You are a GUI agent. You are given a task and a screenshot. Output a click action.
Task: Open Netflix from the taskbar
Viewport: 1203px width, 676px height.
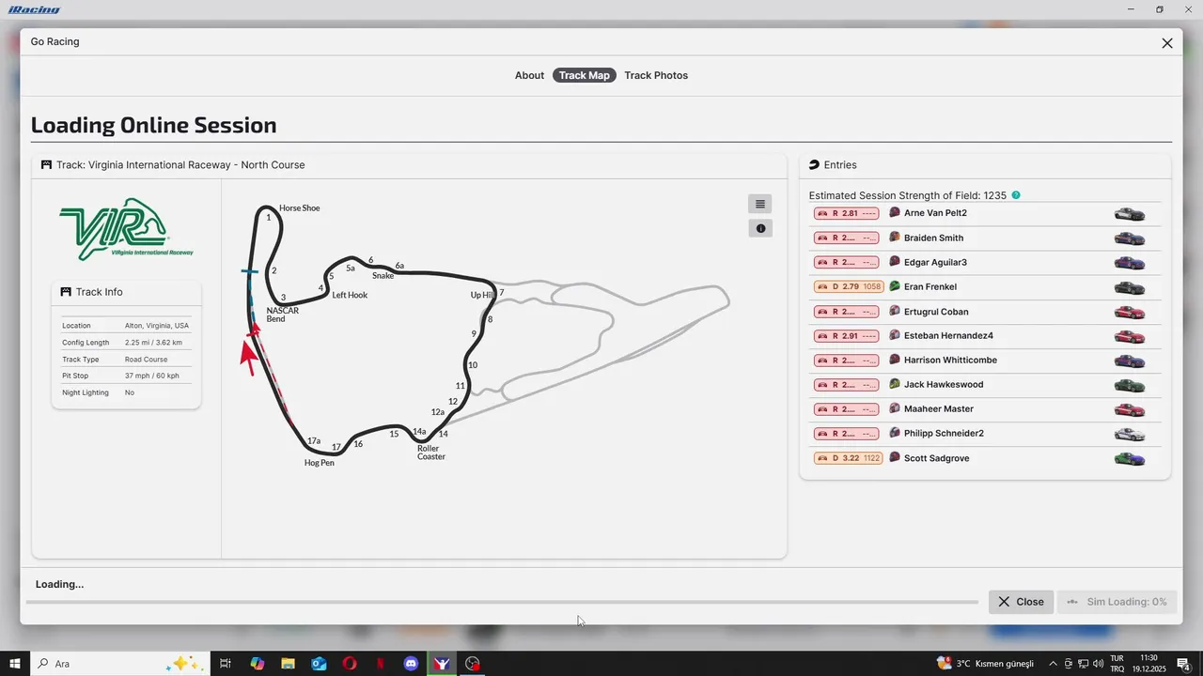coord(380,664)
